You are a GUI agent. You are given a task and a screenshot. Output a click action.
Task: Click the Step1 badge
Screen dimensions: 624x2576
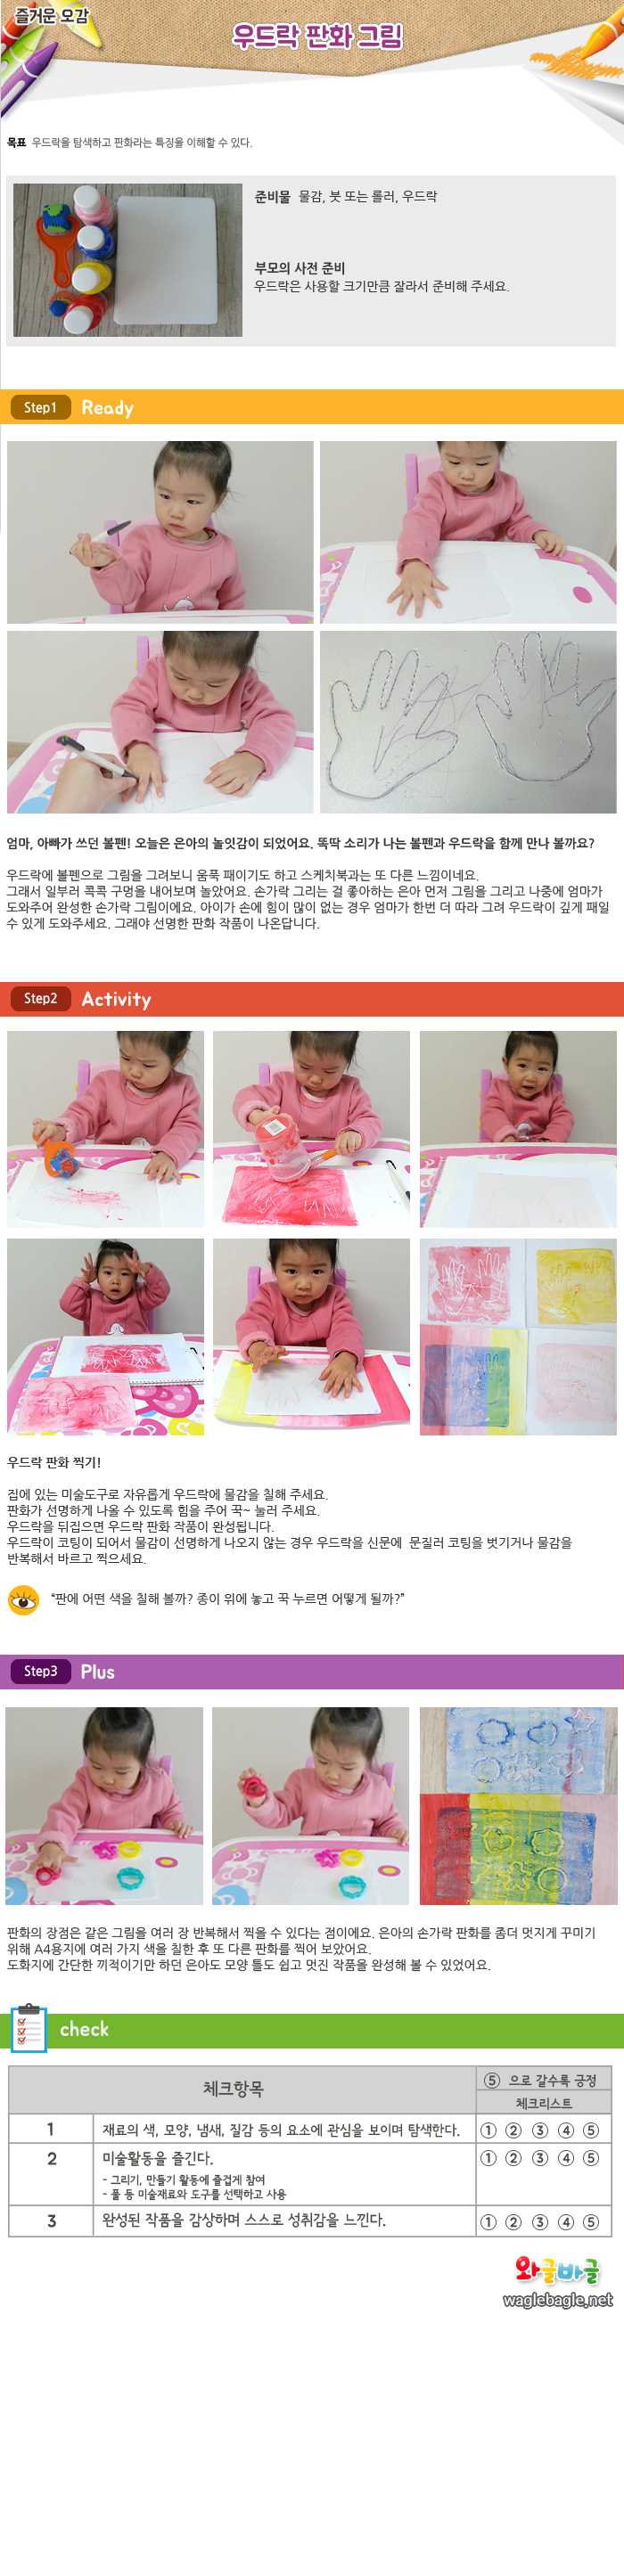40,407
